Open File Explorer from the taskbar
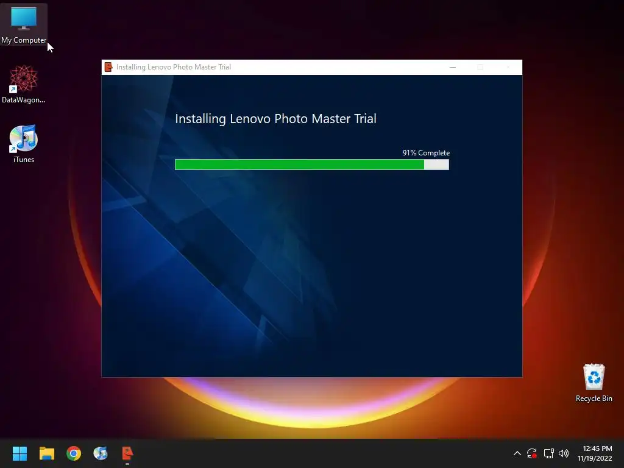624x468 pixels. click(46, 453)
